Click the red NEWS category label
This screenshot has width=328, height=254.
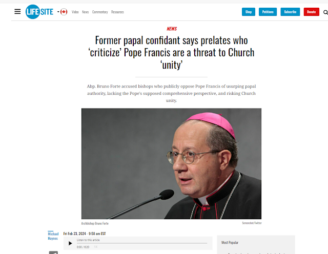[x=172, y=29]
